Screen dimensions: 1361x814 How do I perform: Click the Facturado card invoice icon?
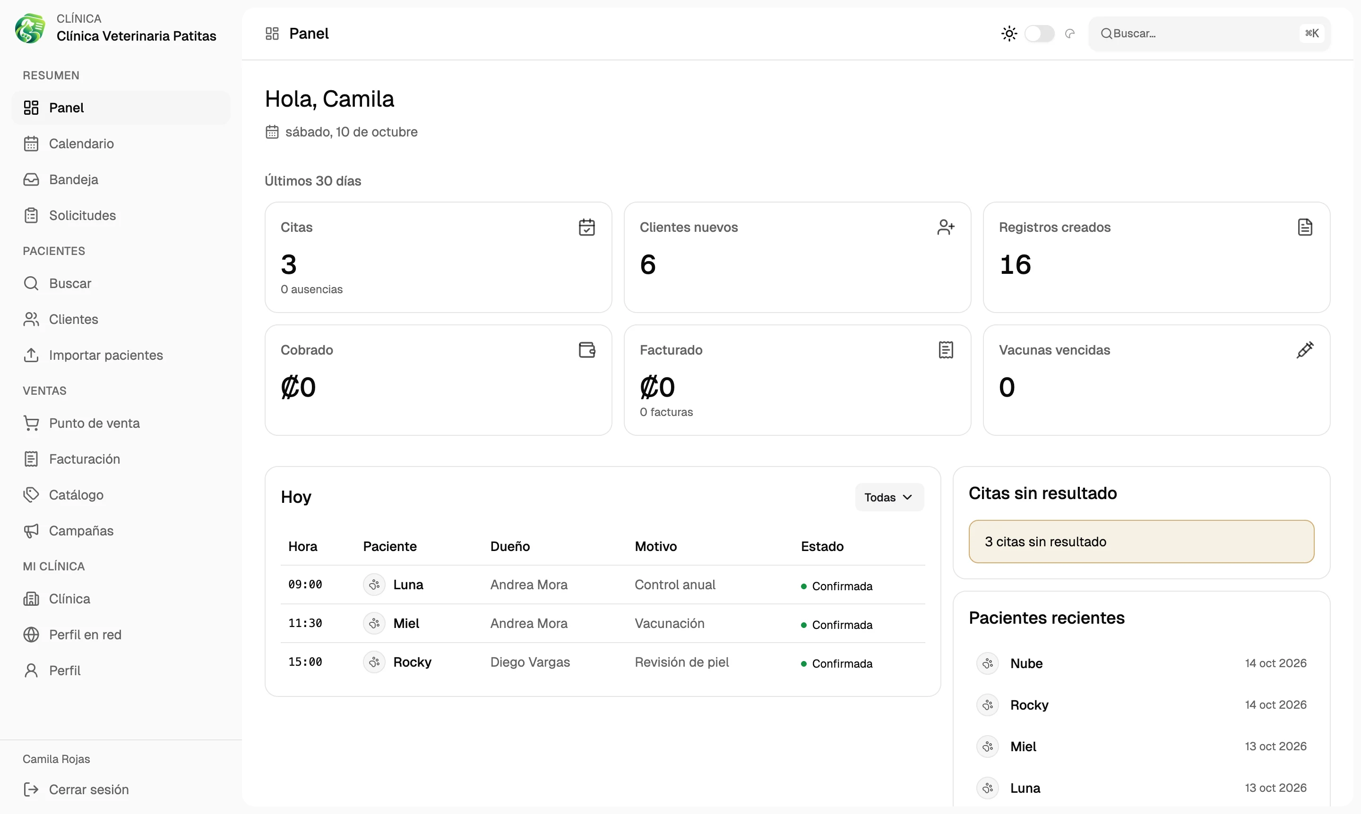946,350
